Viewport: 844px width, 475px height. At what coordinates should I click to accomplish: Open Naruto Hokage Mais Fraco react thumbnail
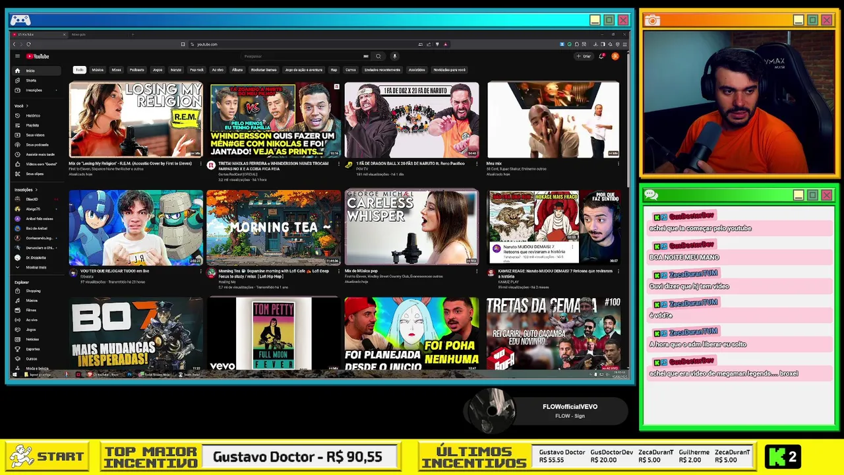pyautogui.click(x=553, y=228)
